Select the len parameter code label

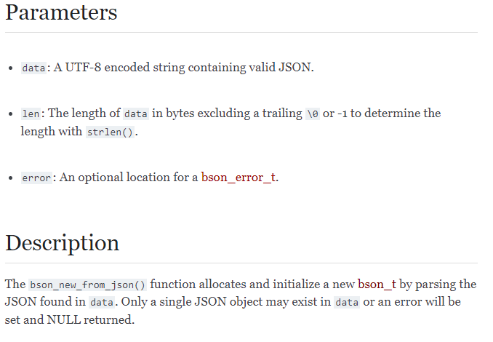(x=31, y=114)
